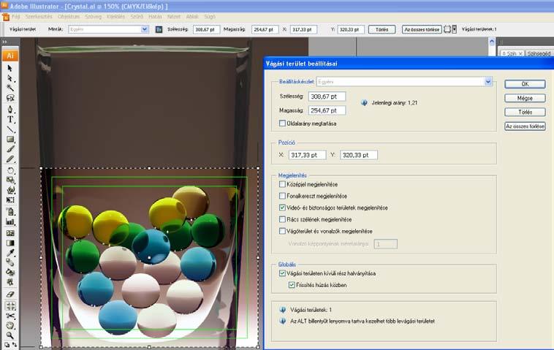Enable Fonalkereszt megjelenítése checkbox
Viewport: 554px width, 350px height.
click(x=282, y=196)
